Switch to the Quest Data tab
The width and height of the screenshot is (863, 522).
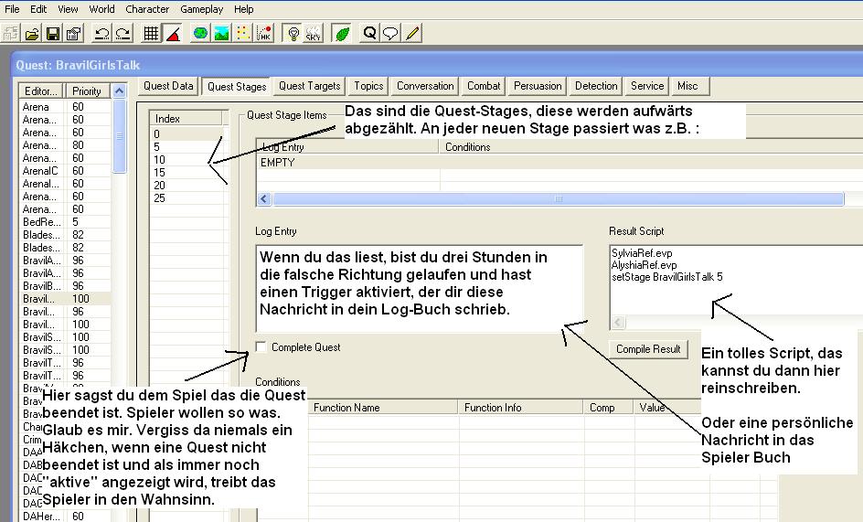click(x=168, y=86)
